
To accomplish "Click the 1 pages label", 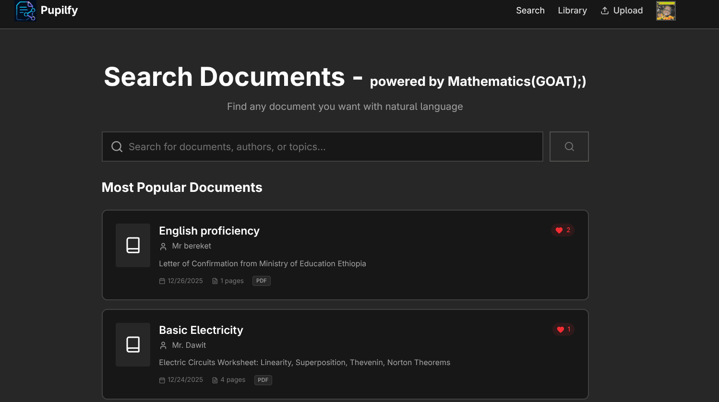I will click(232, 281).
